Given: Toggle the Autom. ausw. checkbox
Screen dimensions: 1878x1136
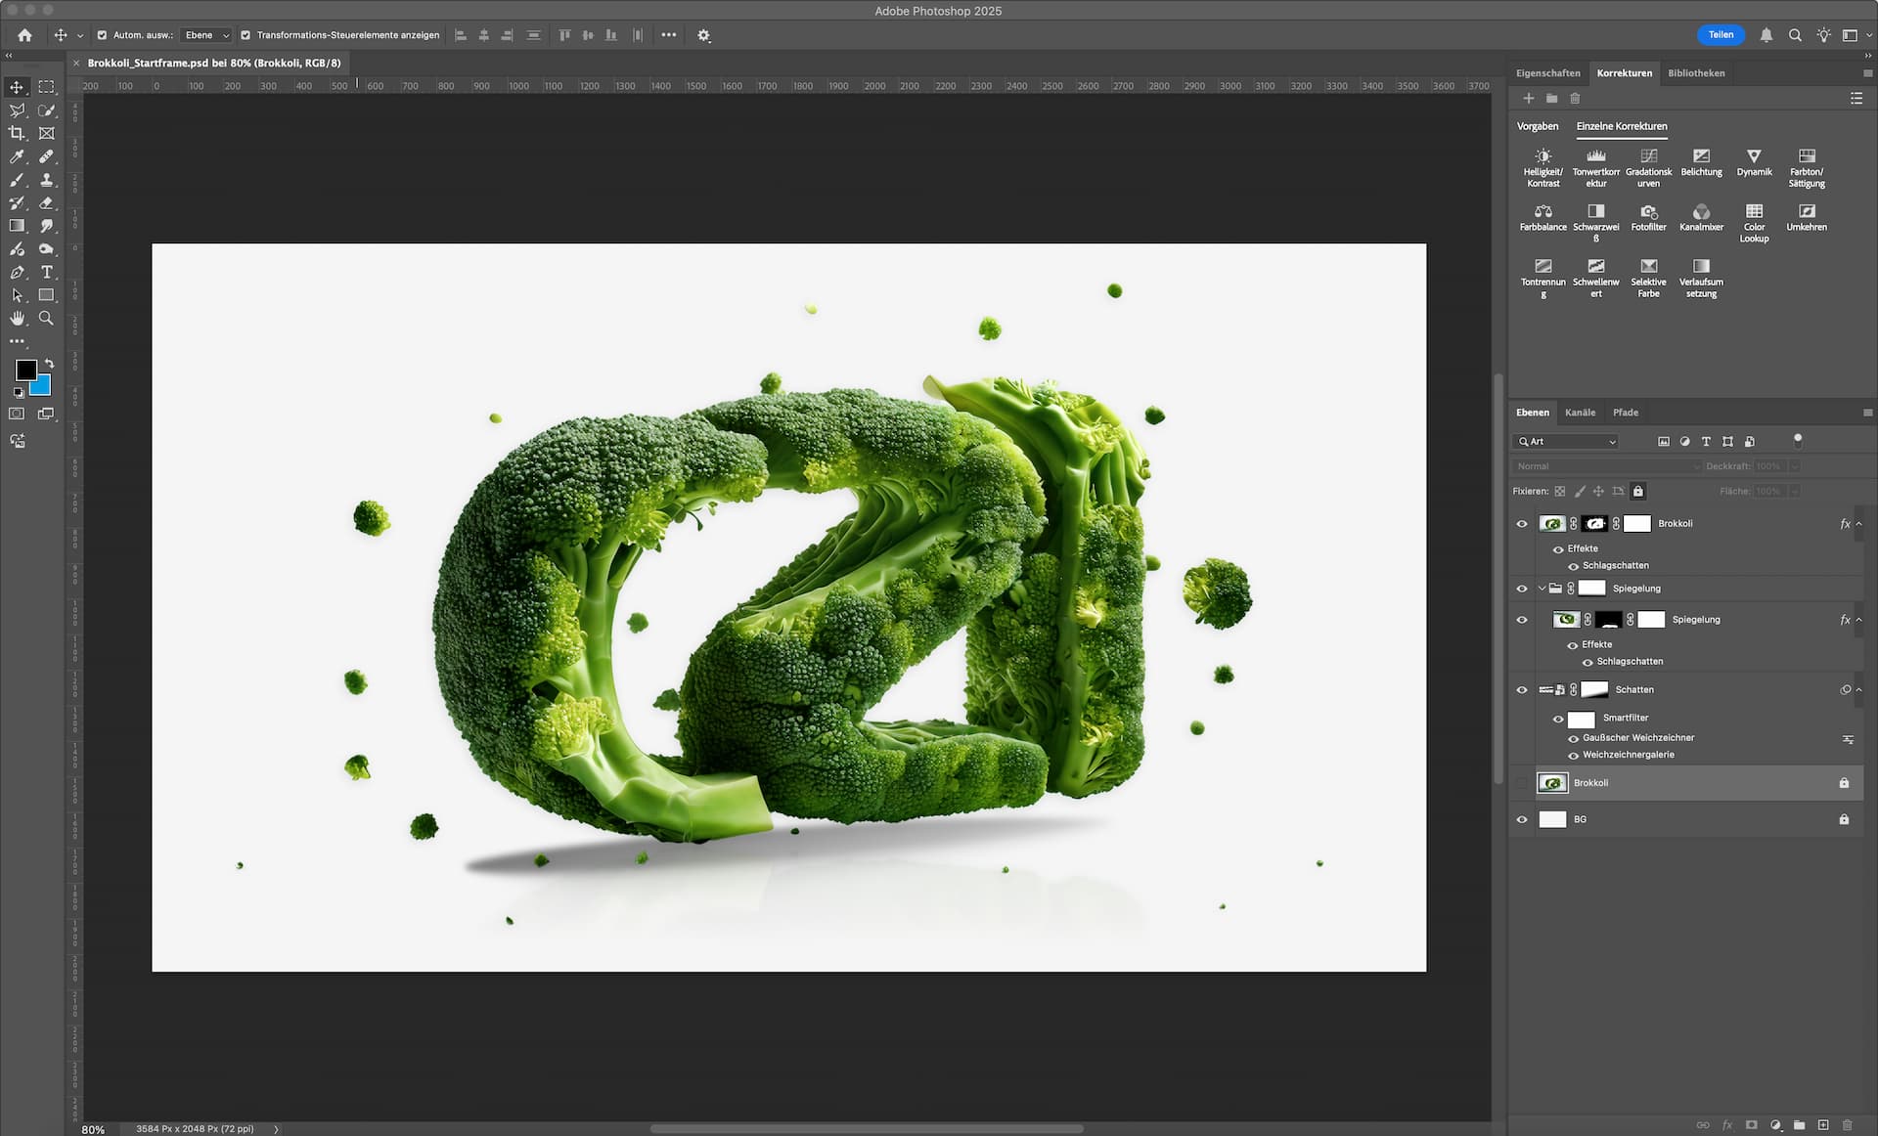Looking at the screenshot, I should [102, 35].
